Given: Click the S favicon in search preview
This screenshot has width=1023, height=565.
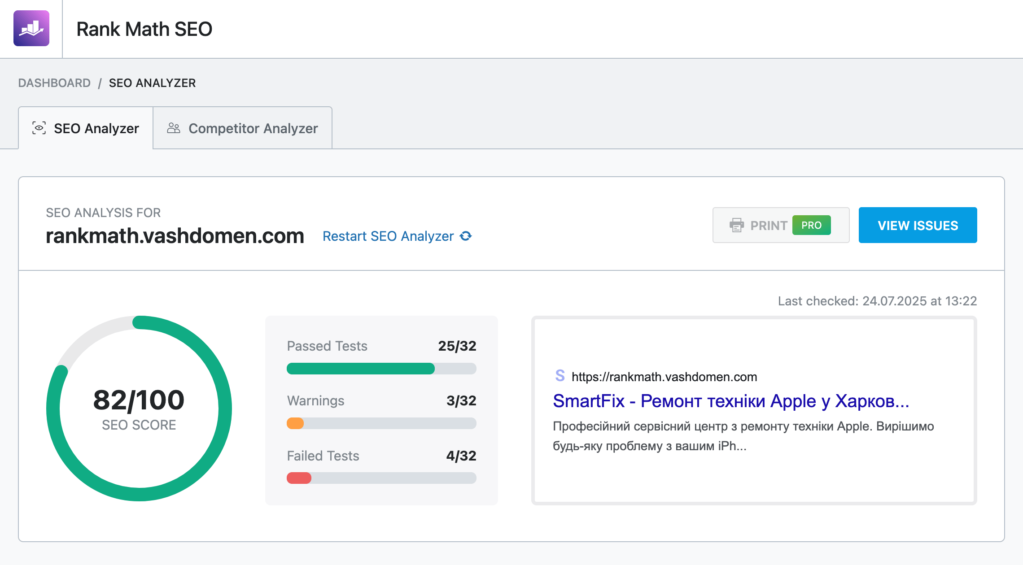Looking at the screenshot, I should (x=560, y=375).
